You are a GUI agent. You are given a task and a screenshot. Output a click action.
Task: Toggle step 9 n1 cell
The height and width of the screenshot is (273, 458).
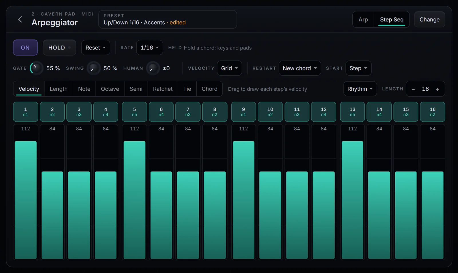click(243, 112)
